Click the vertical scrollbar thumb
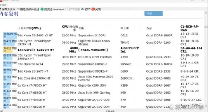Viewport: 208px width, 112px height. click(x=206, y=27)
